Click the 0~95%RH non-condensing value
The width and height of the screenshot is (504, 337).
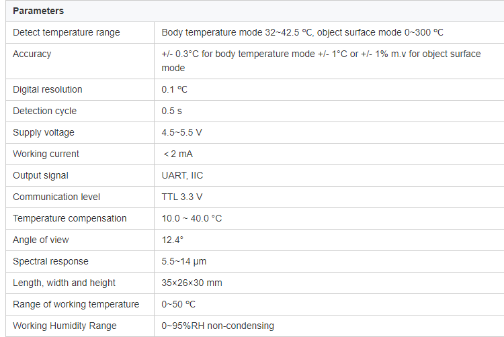pyautogui.click(x=218, y=326)
